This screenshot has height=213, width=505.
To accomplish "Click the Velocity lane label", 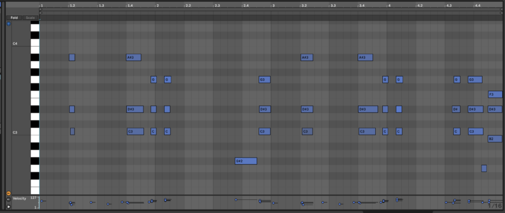I will 19,198.
